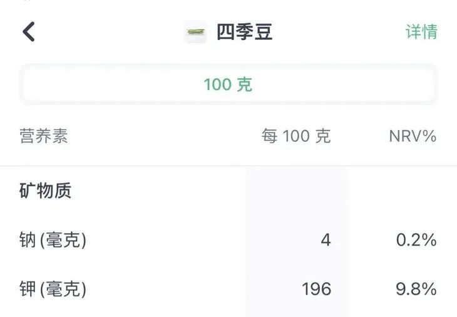This screenshot has width=457, height=317.
Task: Tap the 四季豆 page title
Action: pos(245,32)
